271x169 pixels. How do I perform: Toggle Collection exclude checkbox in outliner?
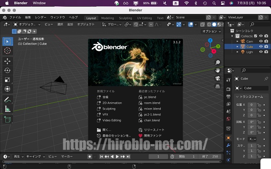click(x=256, y=36)
